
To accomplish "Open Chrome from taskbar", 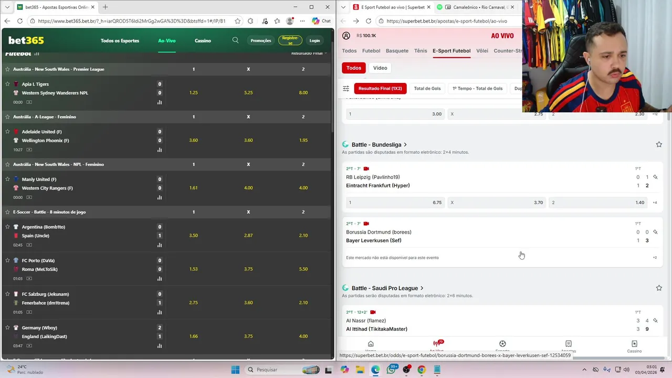I will coord(422,370).
